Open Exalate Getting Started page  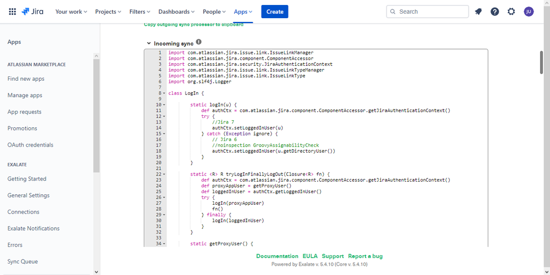click(x=27, y=179)
